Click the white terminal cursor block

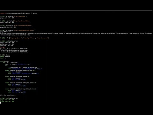pos(1,103)
